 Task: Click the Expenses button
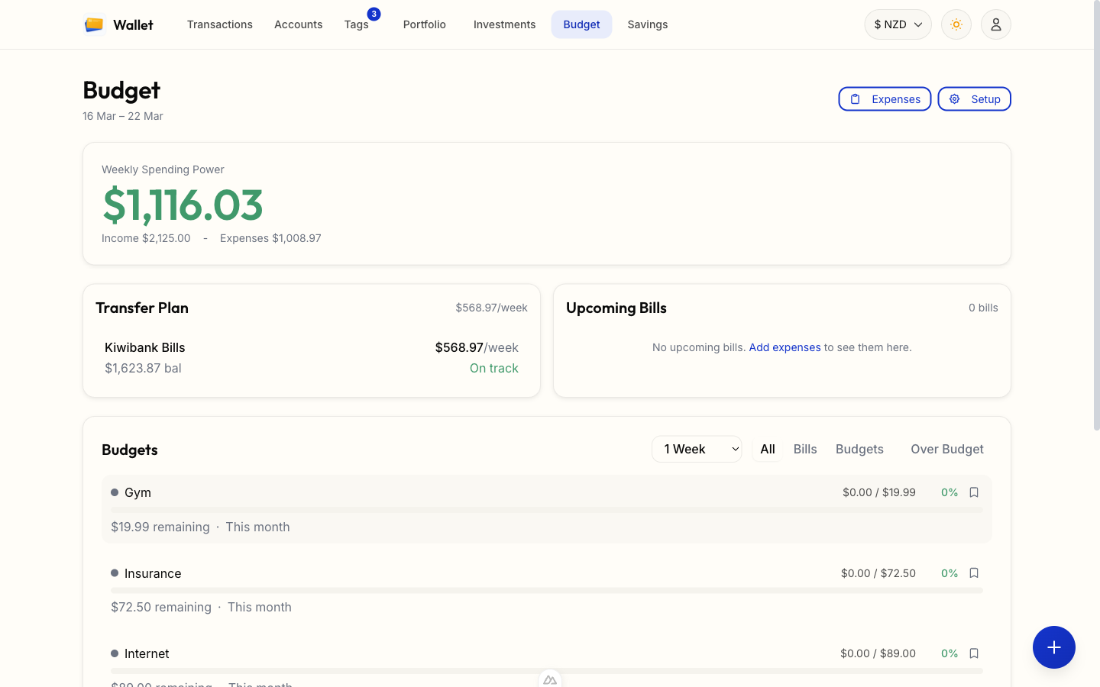coord(885,99)
